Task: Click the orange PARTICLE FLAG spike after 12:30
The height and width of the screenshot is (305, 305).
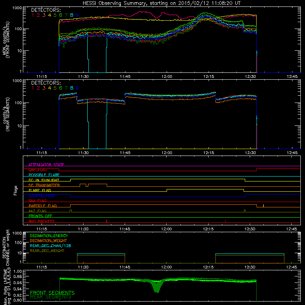Action: pos(263,206)
